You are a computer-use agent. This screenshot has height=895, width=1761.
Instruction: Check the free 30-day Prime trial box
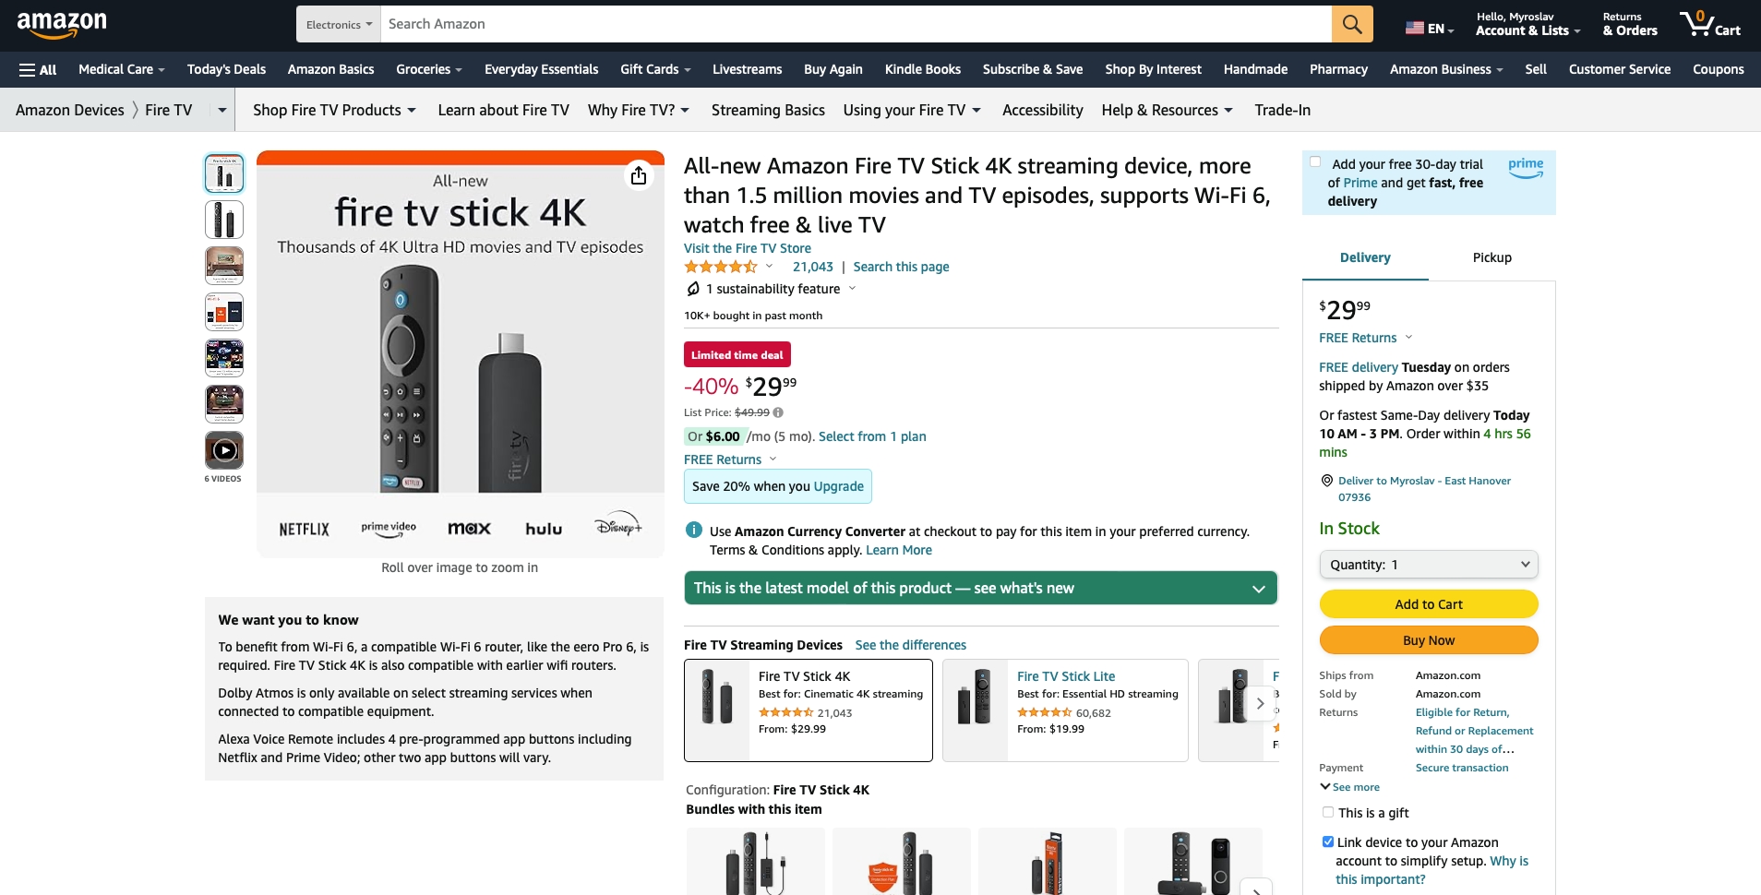pyautogui.click(x=1315, y=162)
